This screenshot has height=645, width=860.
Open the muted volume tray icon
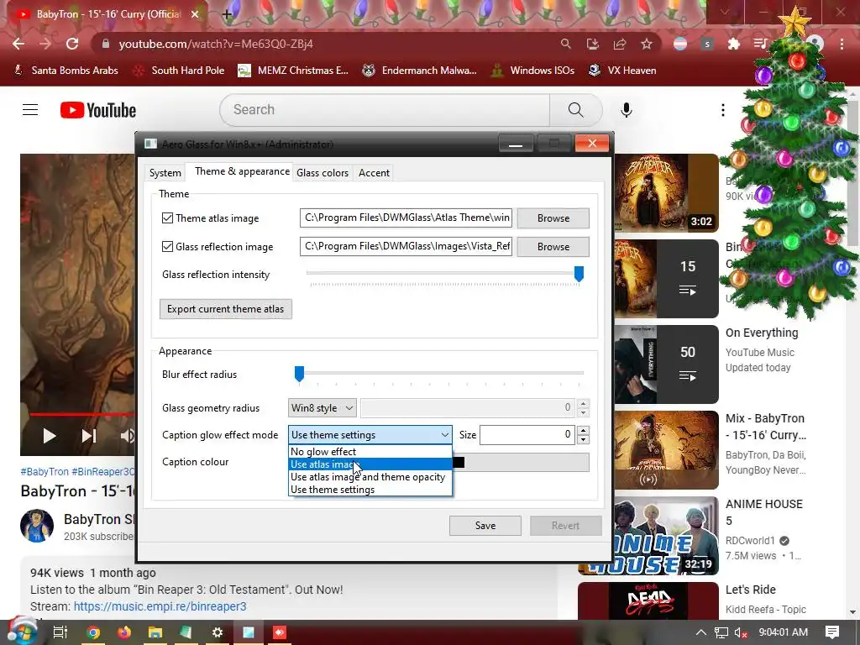click(741, 632)
